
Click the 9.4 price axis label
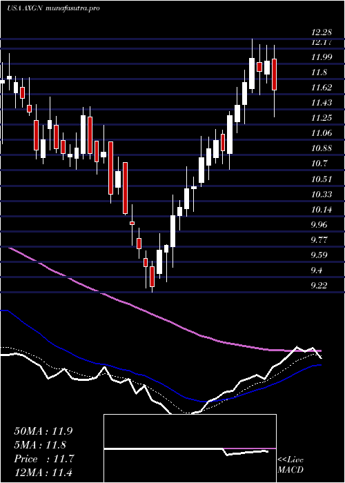pyautogui.click(x=317, y=270)
